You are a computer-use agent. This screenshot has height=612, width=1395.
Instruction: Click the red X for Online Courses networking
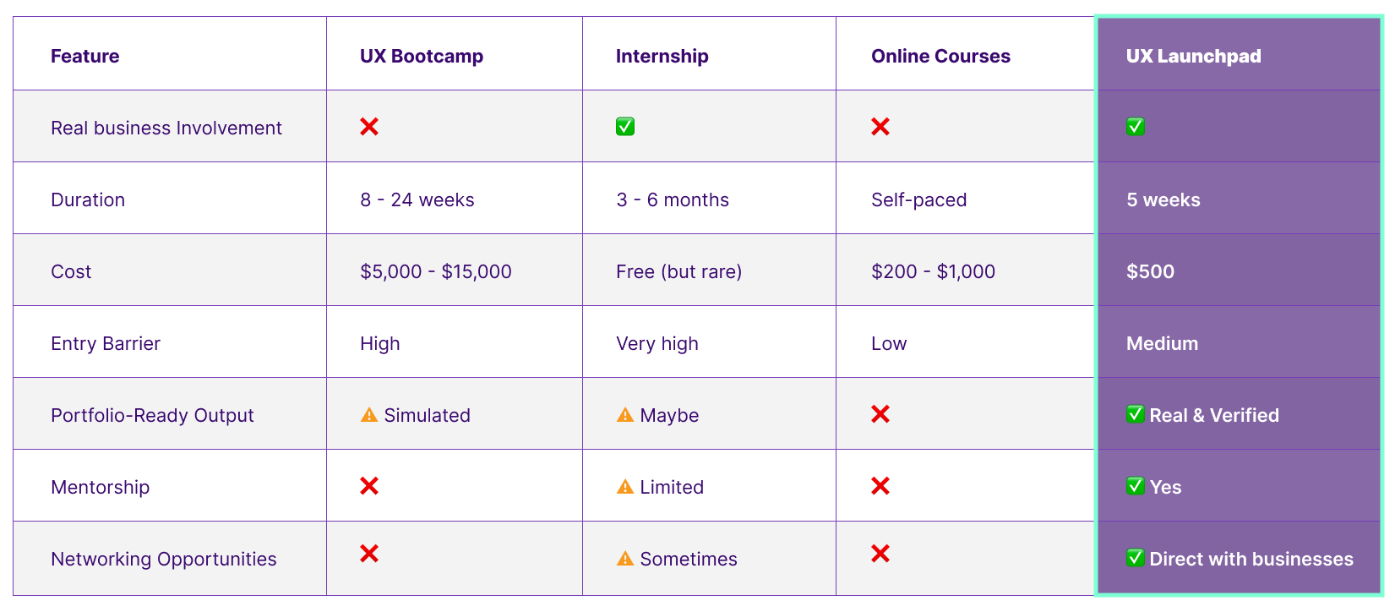[x=880, y=554]
